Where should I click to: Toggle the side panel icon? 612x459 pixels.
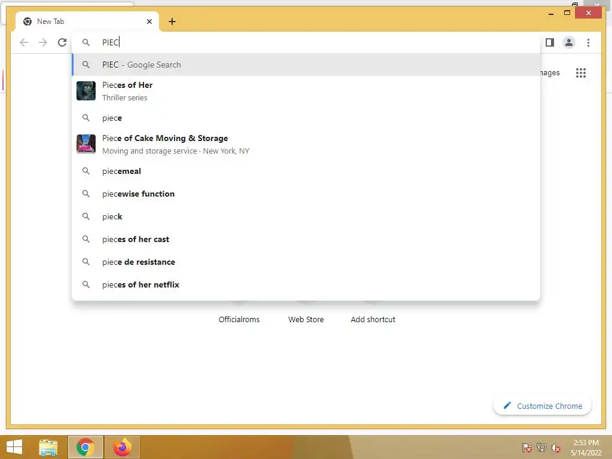tap(550, 42)
